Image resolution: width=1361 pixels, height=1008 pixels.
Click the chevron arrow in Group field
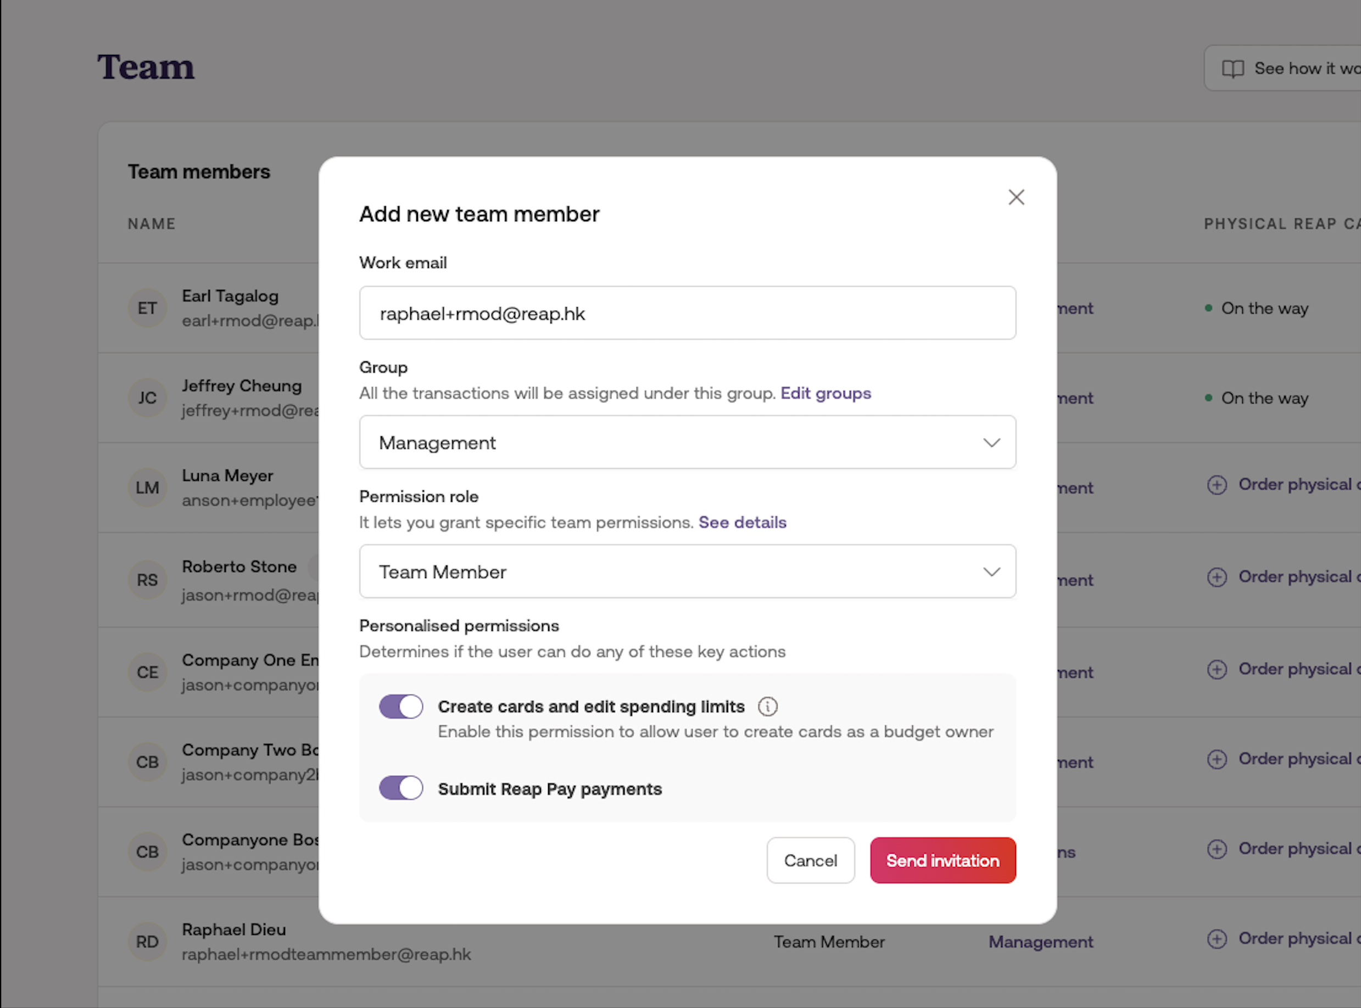[991, 443]
